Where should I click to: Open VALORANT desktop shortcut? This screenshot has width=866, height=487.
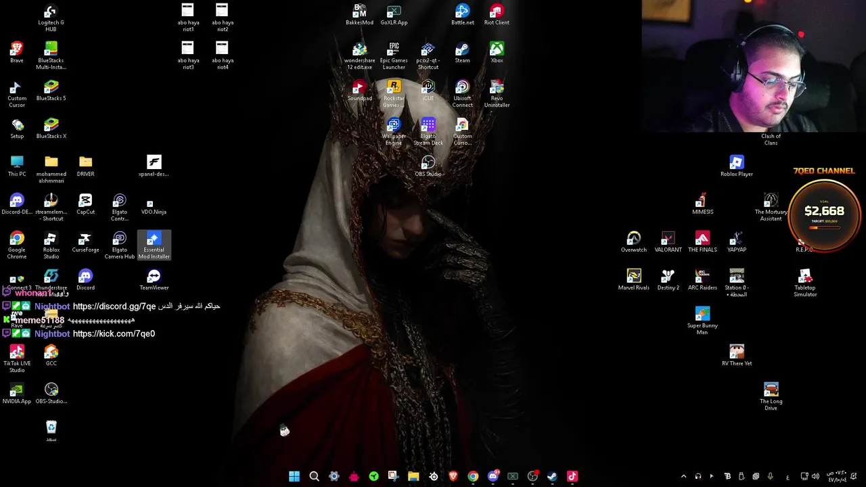point(668,242)
